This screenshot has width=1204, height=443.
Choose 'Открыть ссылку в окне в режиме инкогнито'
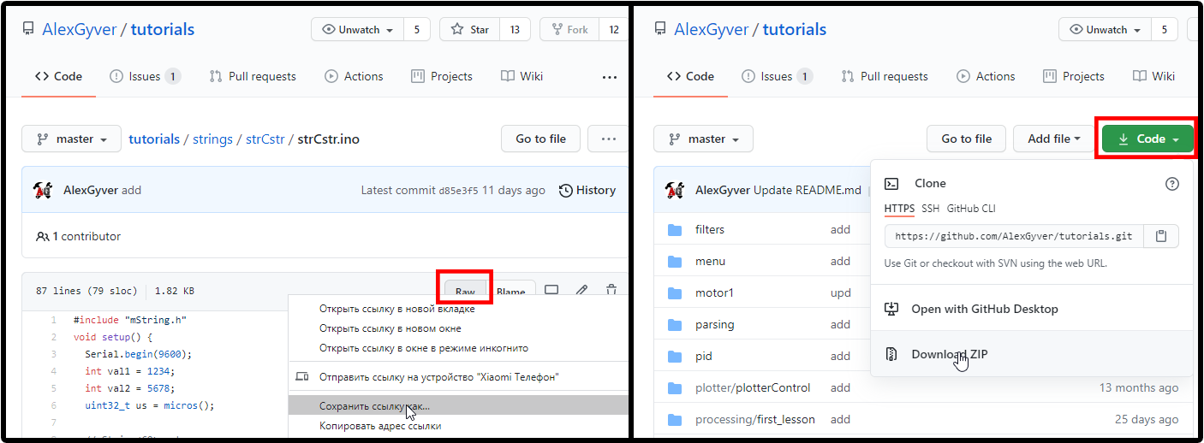point(458,348)
